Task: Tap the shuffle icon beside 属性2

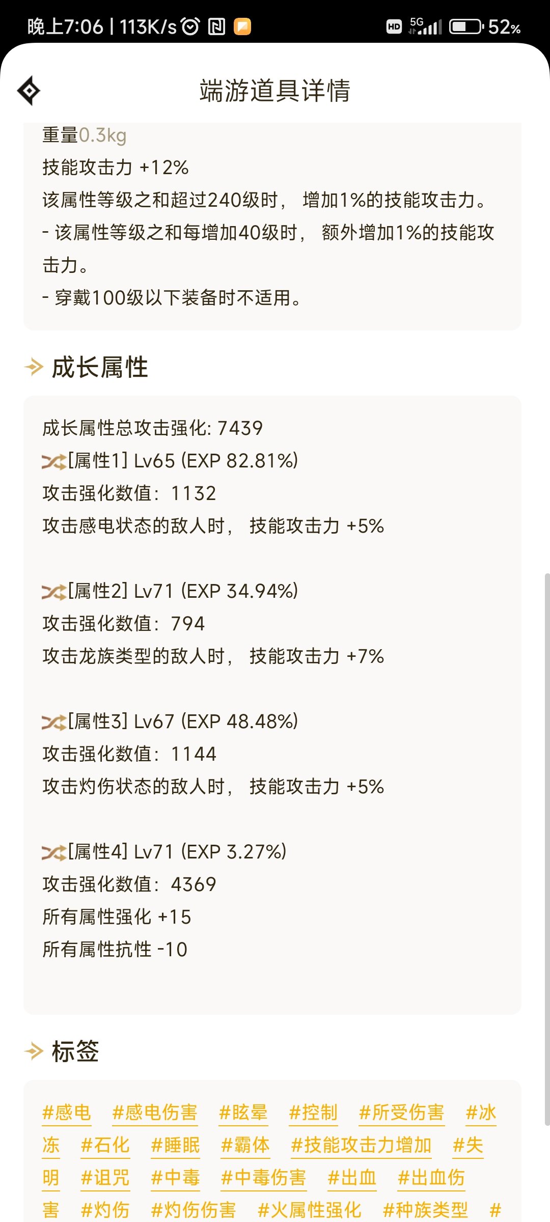Action: pyautogui.click(x=54, y=592)
